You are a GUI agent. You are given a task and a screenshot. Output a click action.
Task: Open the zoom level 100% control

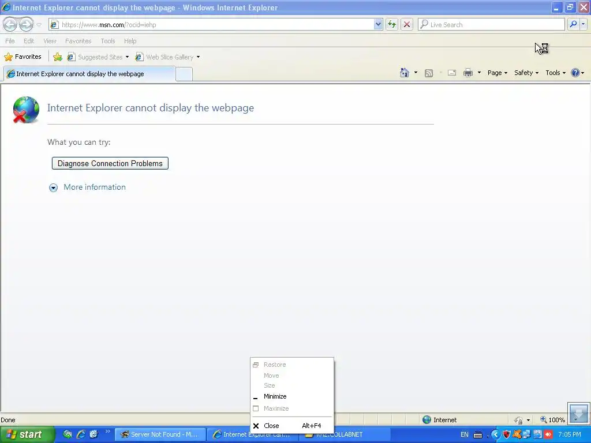tap(552, 420)
